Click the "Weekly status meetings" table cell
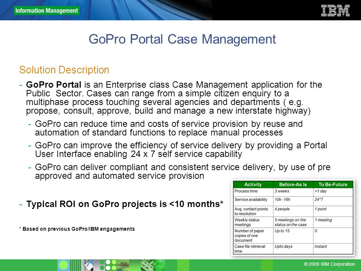 click(x=253, y=222)
